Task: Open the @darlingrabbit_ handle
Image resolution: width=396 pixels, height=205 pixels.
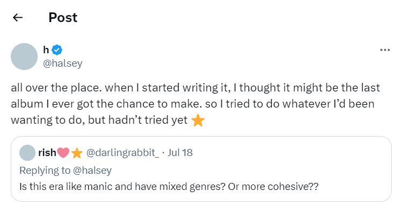Action: coord(123,153)
